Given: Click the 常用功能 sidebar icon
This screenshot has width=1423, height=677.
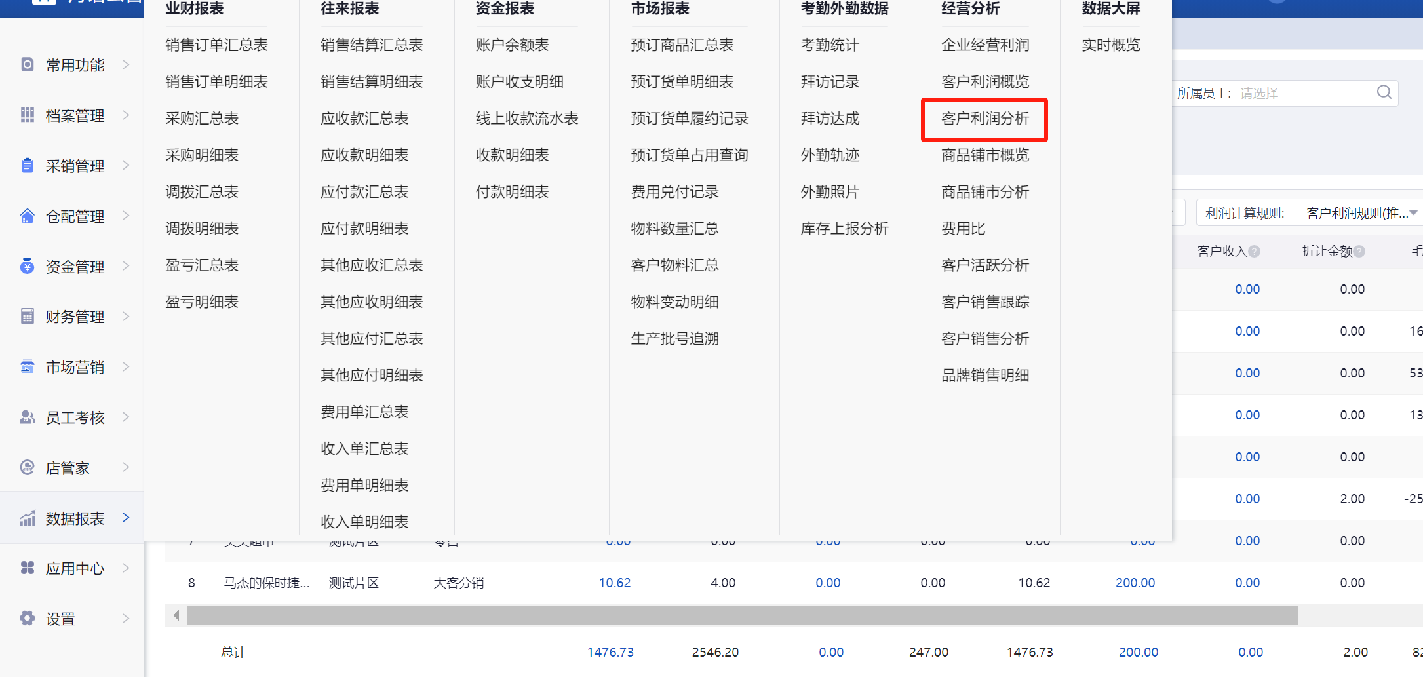Looking at the screenshot, I should (x=27, y=65).
